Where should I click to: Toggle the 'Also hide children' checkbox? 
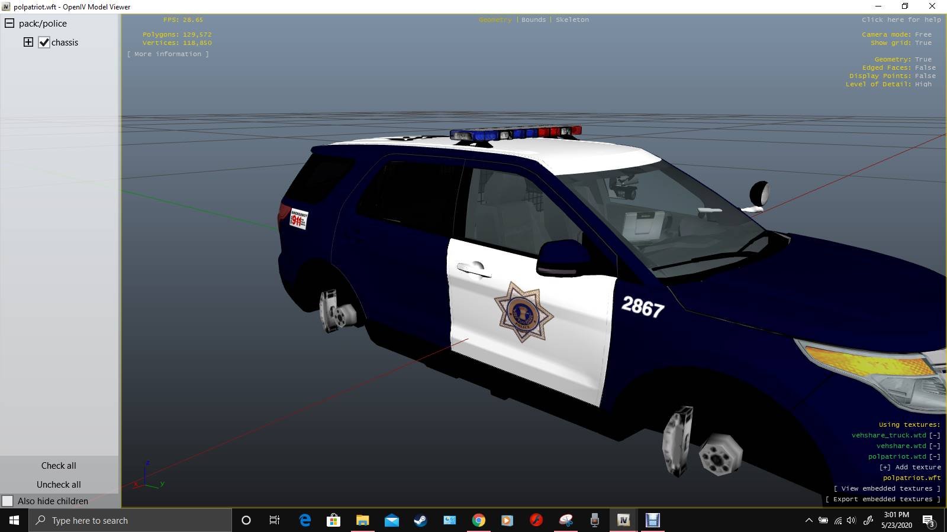point(8,501)
